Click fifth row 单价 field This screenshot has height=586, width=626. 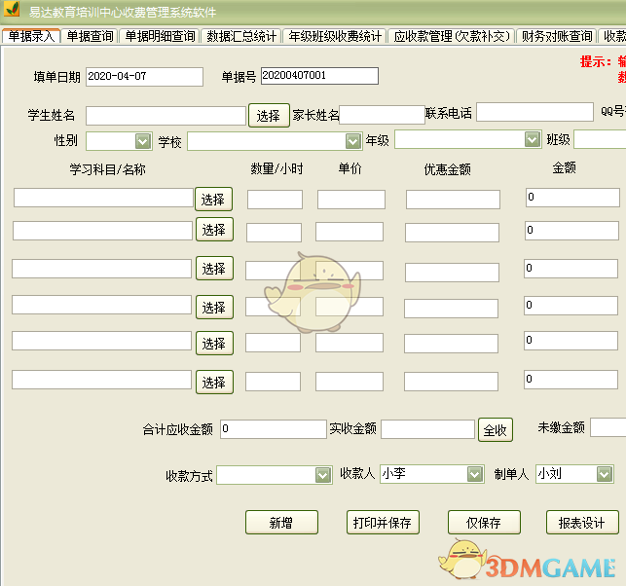point(350,343)
